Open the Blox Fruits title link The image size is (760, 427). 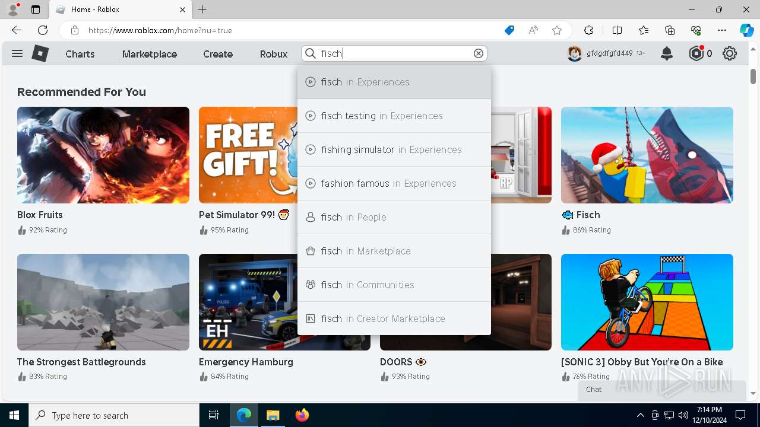pos(40,215)
